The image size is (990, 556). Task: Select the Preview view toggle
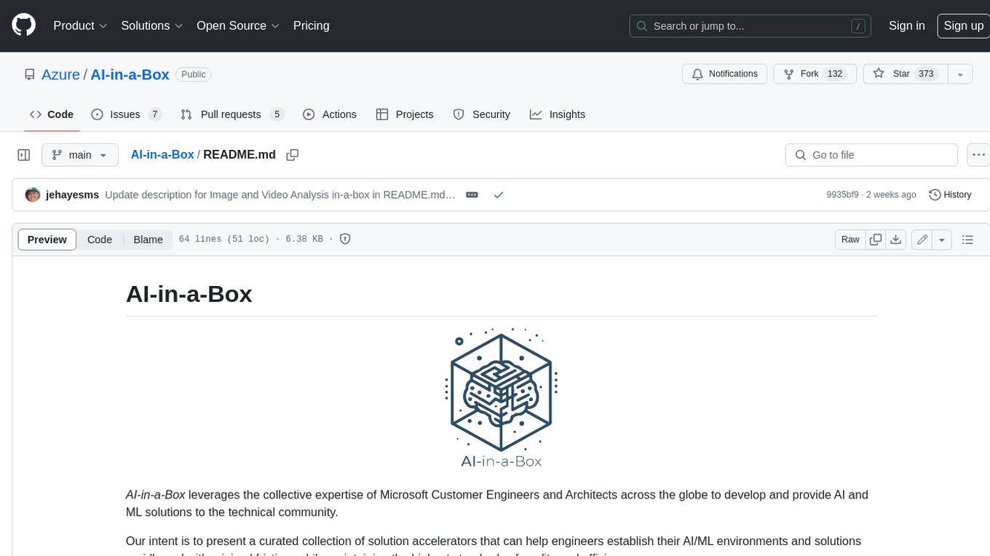pyautogui.click(x=47, y=239)
